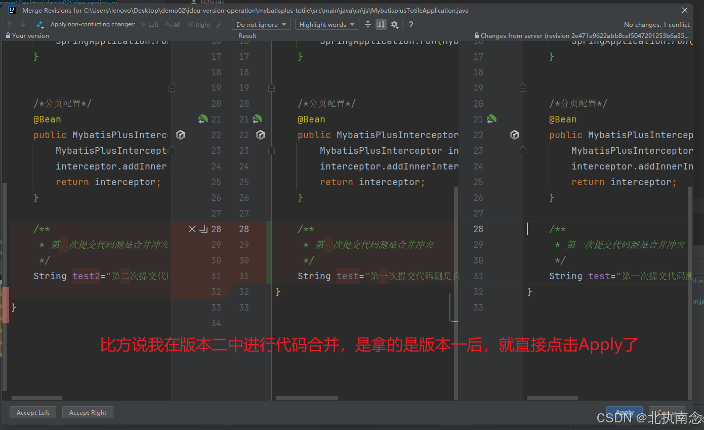Click 'No changes. 1 conflict.' status text
The image size is (704, 430).
click(657, 24)
